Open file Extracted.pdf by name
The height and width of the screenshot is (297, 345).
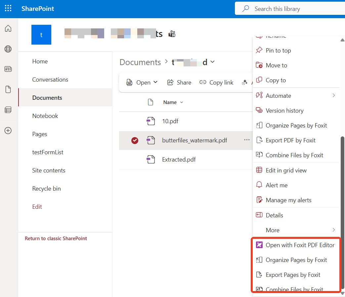pyautogui.click(x=179, y=160)
